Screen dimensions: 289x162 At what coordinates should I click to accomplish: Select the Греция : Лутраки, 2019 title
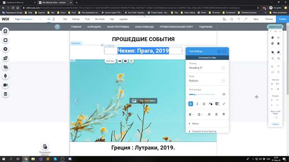point(143,148)
